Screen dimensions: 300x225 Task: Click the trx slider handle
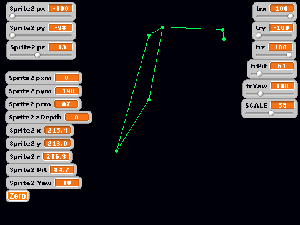[x=291, y=16]
